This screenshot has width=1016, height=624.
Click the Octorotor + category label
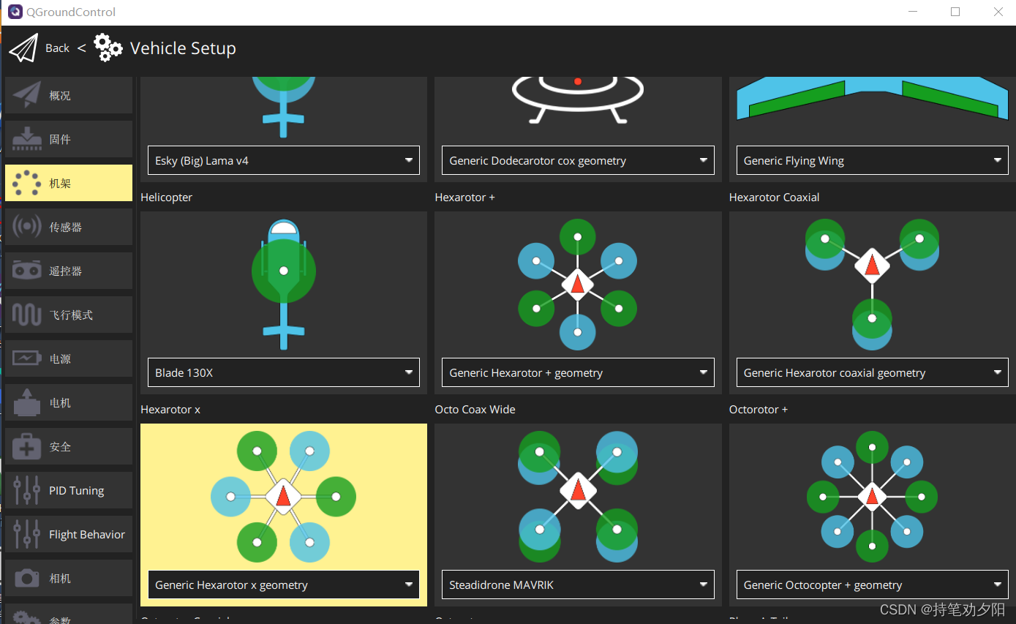(x=759, y=410)
